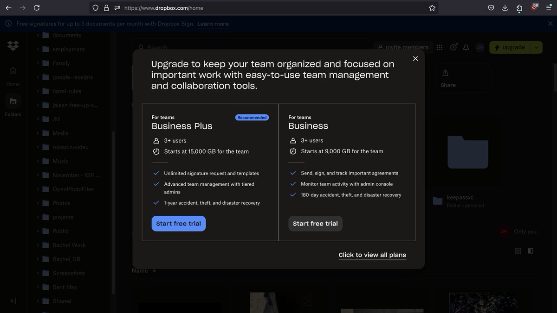Focus the Search field
The width and height of the screenshot is (557, 313).
pos(251,47)
